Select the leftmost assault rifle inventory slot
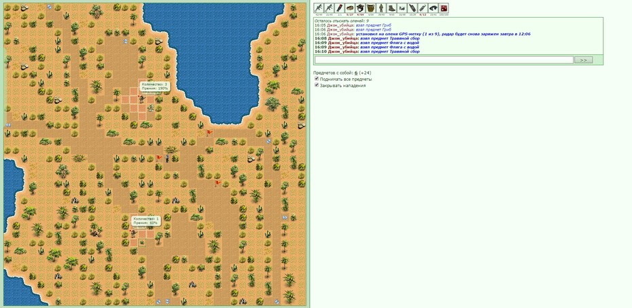Image resolution: width=632 pixels, height=308 pixels. click(319, 8)
